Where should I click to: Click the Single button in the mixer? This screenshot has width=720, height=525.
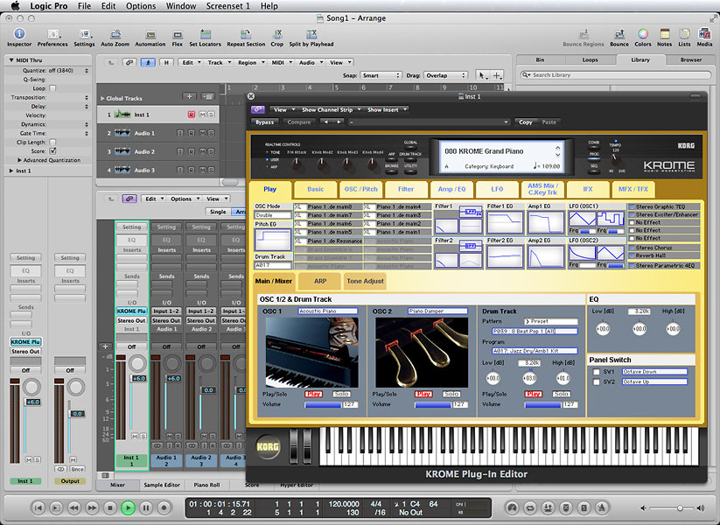[x=218, y=212]
